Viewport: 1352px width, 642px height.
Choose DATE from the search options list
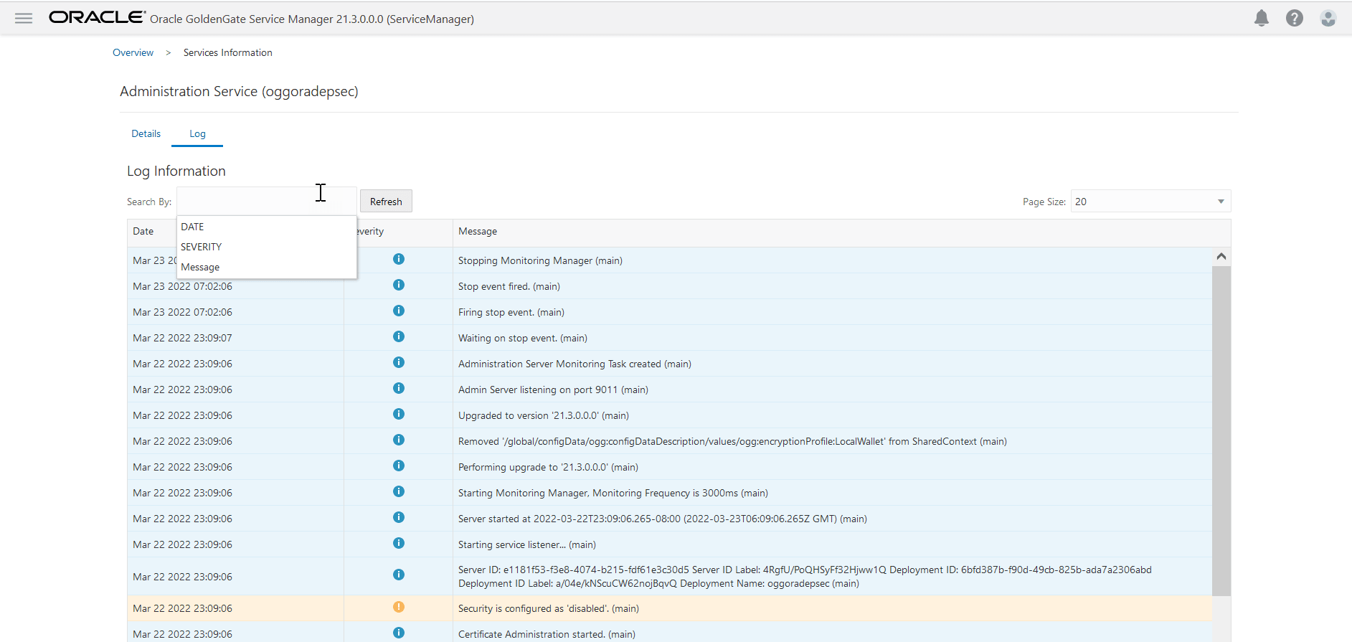192,227
